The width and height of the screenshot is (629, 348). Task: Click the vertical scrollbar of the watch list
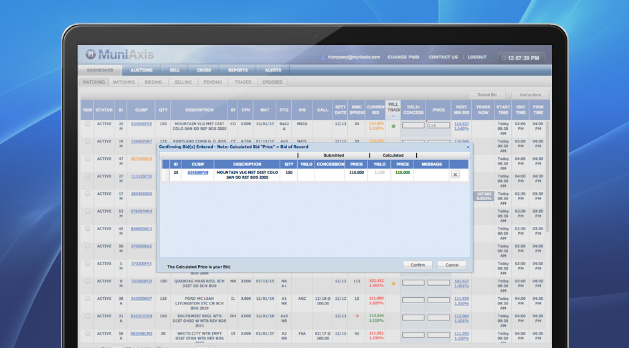547,177
